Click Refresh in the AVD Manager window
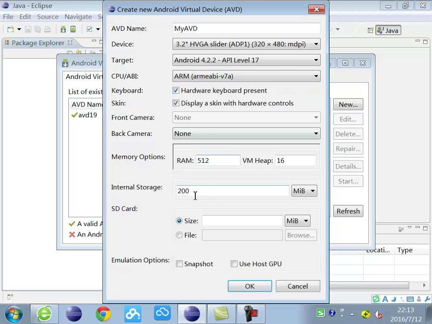432x324 pixels. coord(348,211)
